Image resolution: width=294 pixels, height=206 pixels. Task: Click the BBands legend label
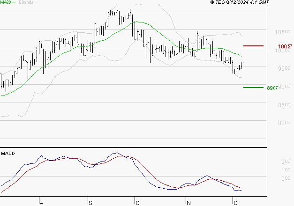[x=26, y=2]
